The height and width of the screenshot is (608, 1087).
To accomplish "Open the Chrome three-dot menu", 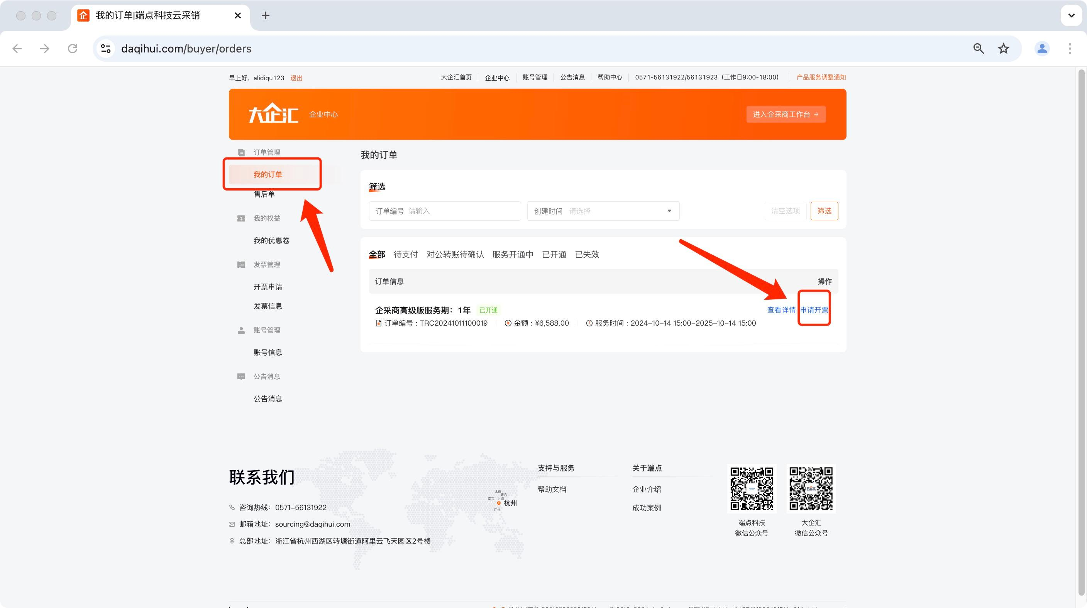I will pyautogui.click(x=1070, y=49).
